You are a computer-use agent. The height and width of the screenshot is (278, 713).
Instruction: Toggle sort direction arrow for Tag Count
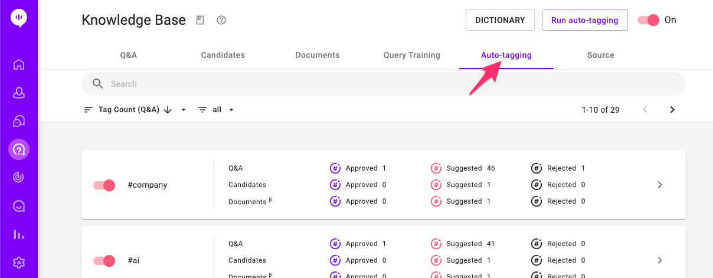tap(168, 110)
